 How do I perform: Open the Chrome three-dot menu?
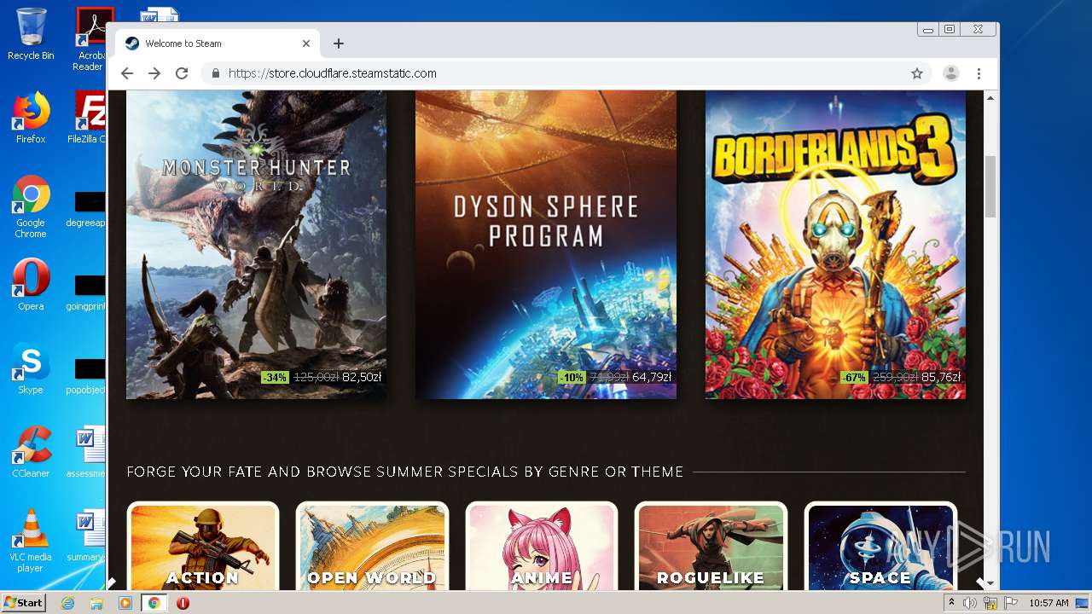(x=979, y=73)
